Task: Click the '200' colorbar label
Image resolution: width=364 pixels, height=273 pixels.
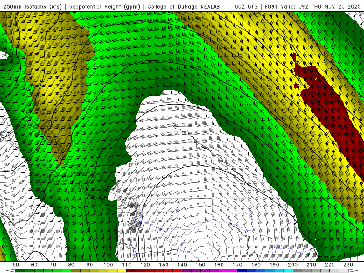Action: coord(293,265)
